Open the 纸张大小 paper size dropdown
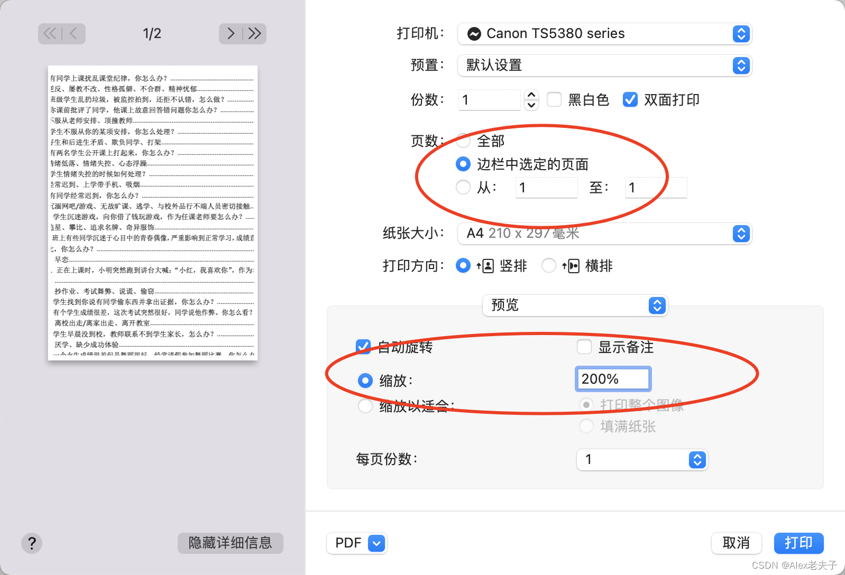 tap(604, 234)
